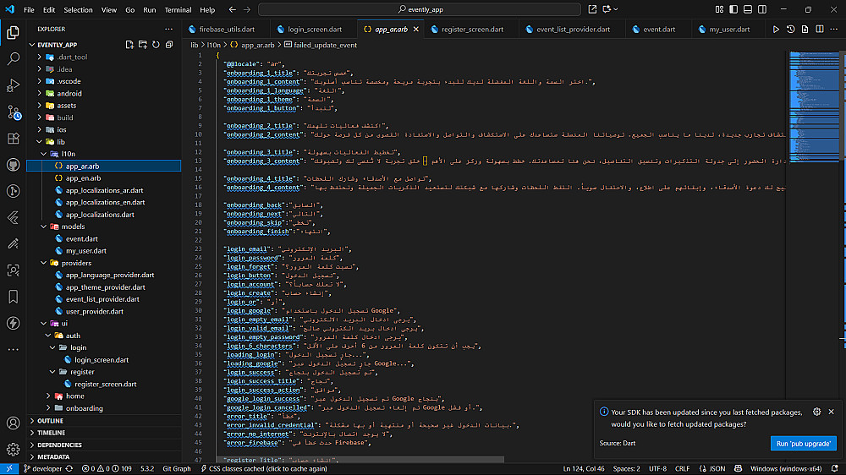Switch to the register_screen.dart tab
The height and width of the screenshot is (475, 846).
coord(471,29)
